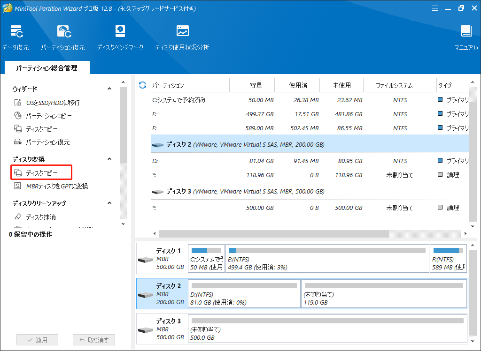Viewport: 481px width, 351px height.
Task: Click the ディスク 2 drive icon in the disk map
Action: pyautogui.click(x=146, y=295)
